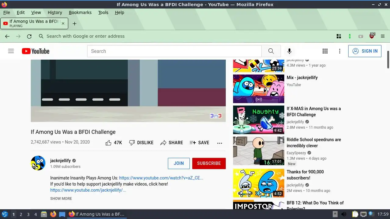
Task: Open 'Riddle School speedruns are incredibly clever' title
Action: pyautogui.click(x=314, y=143)
